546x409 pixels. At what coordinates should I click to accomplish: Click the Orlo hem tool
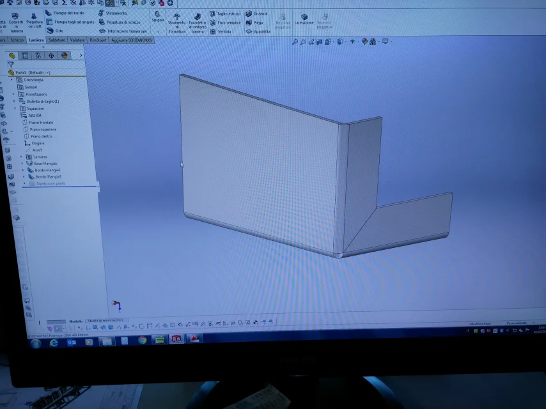tap(55, 31)
